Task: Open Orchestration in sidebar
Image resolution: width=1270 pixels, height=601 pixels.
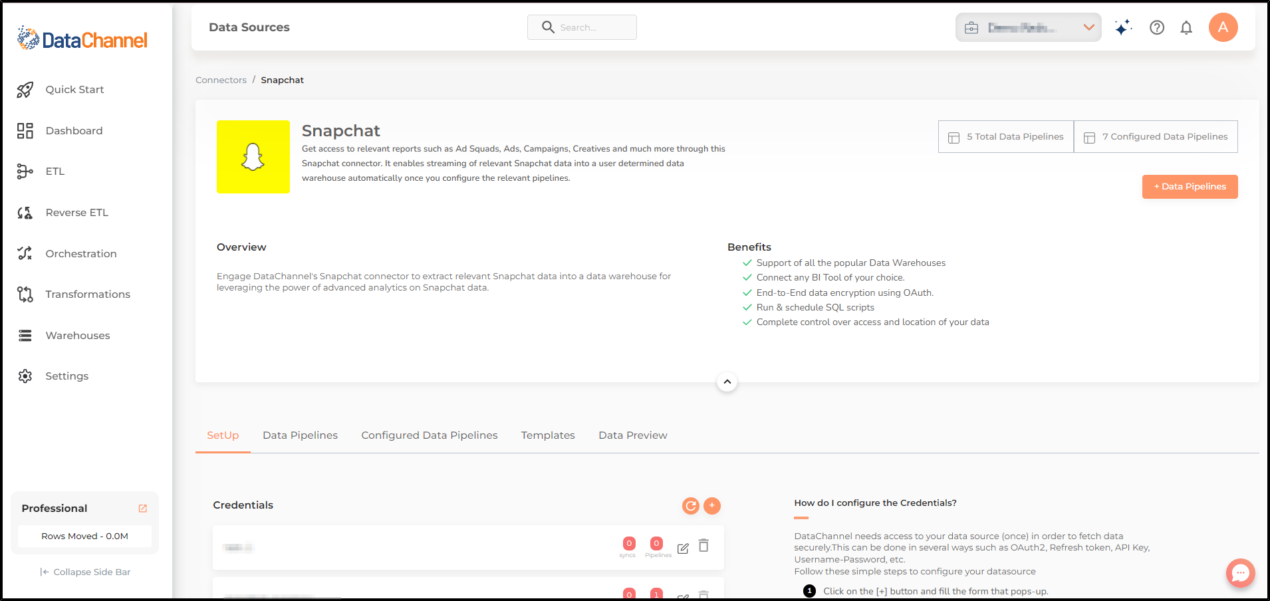Action: [80, 254]
